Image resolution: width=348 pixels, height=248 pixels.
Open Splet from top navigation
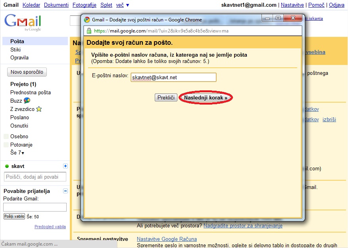106,5
